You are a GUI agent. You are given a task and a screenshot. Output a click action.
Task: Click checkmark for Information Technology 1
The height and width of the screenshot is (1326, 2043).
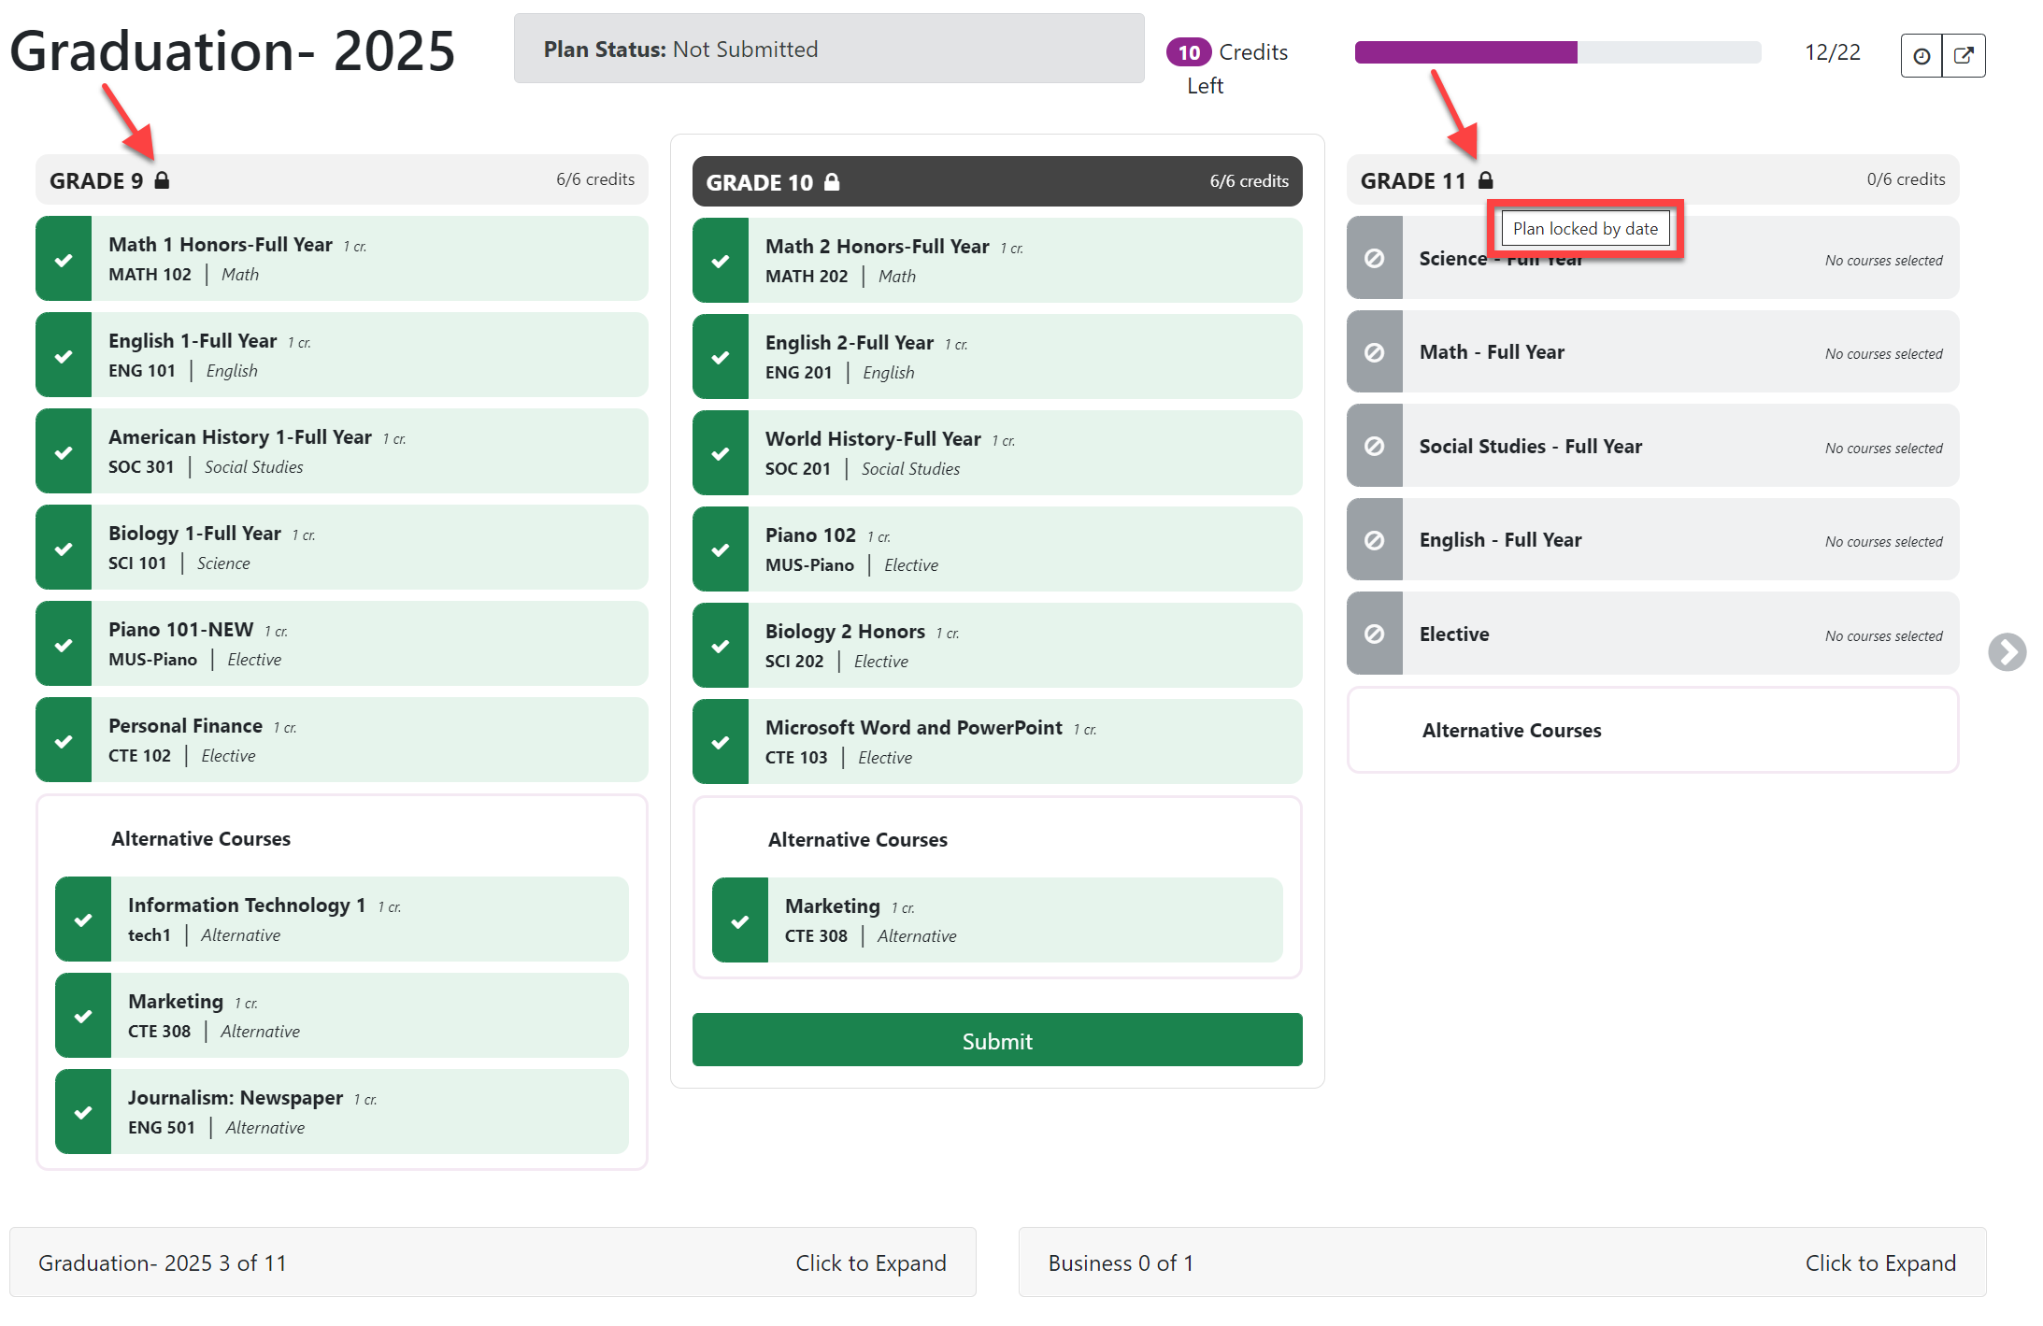tap(83, 920)
